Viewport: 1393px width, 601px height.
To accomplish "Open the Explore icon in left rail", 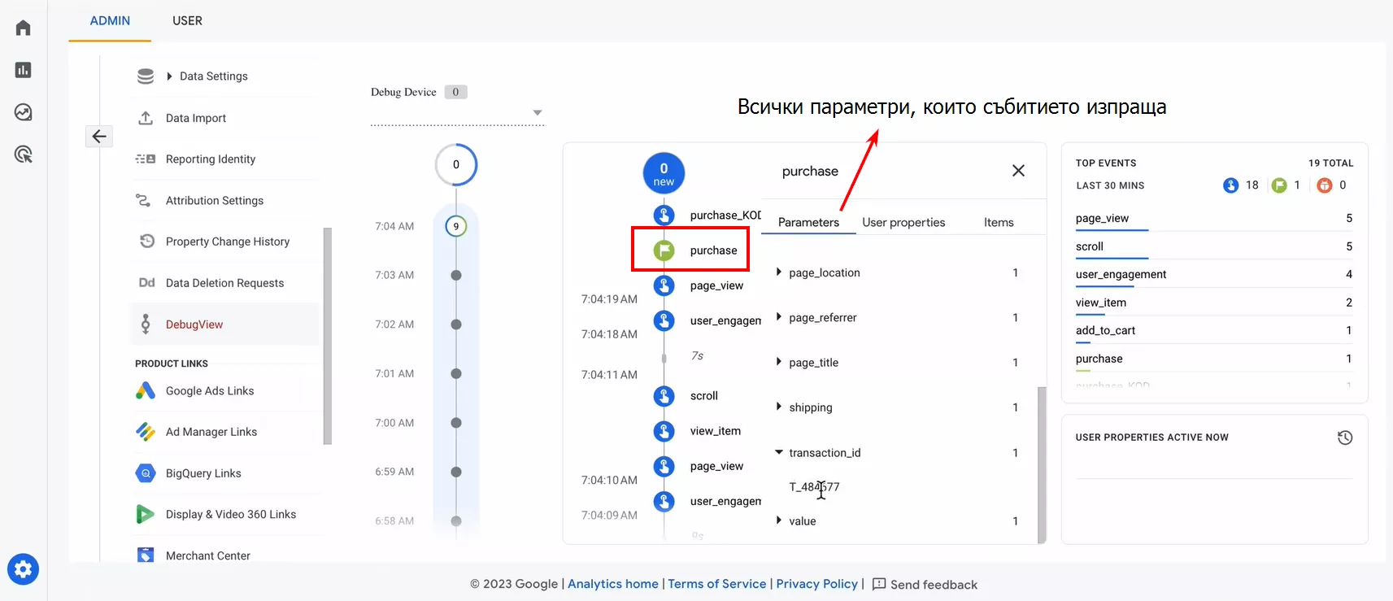I will click(23, 112).
